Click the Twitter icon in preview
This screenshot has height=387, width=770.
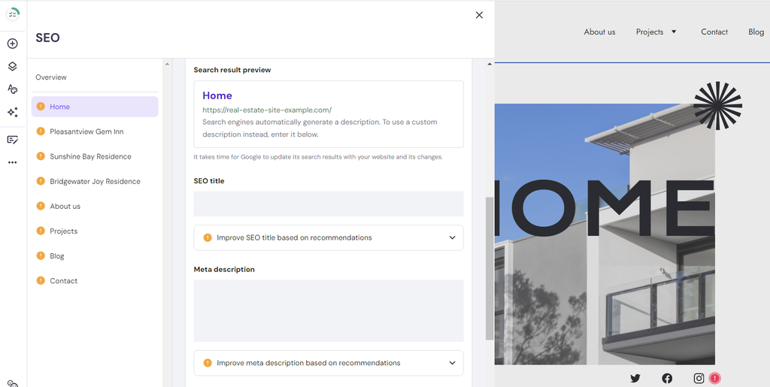click(x=635, y=378)
